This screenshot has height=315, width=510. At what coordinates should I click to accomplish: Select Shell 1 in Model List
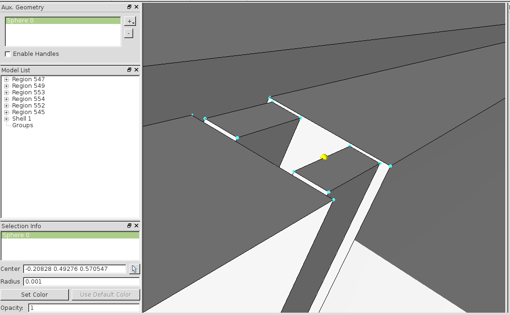(22, 119)
